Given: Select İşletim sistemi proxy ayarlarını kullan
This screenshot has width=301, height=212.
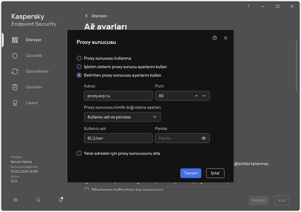Looking at the screenshot, I should pos(79,67).
